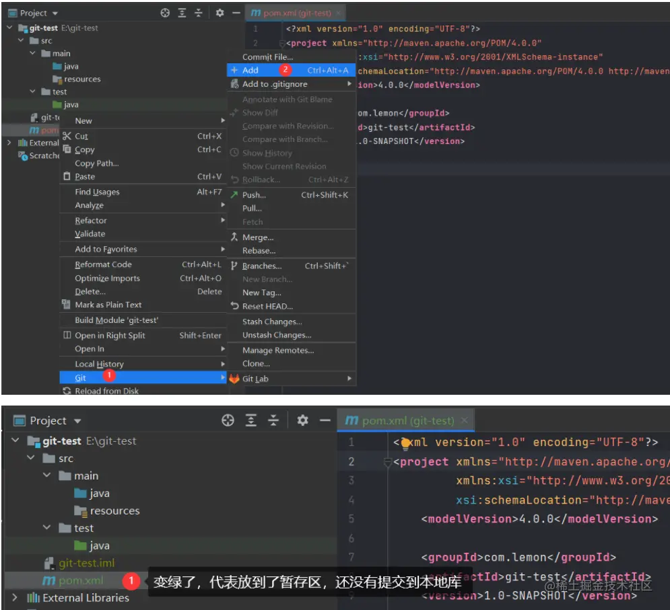Click Collapse All icon in bottom Project toolbar

(273, 420)
